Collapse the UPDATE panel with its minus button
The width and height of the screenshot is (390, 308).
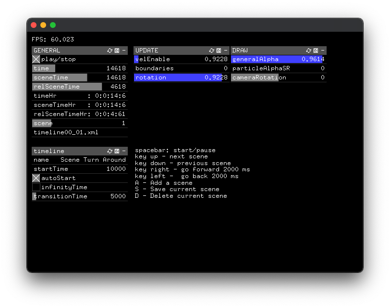click(226, 51)
